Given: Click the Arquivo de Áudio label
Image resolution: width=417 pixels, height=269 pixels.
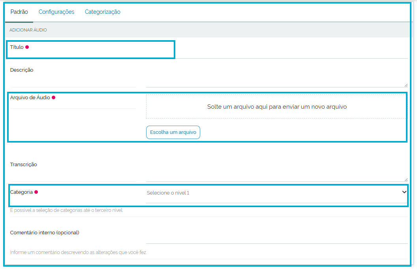Looking at the screenshot, I should click(30, 98).
